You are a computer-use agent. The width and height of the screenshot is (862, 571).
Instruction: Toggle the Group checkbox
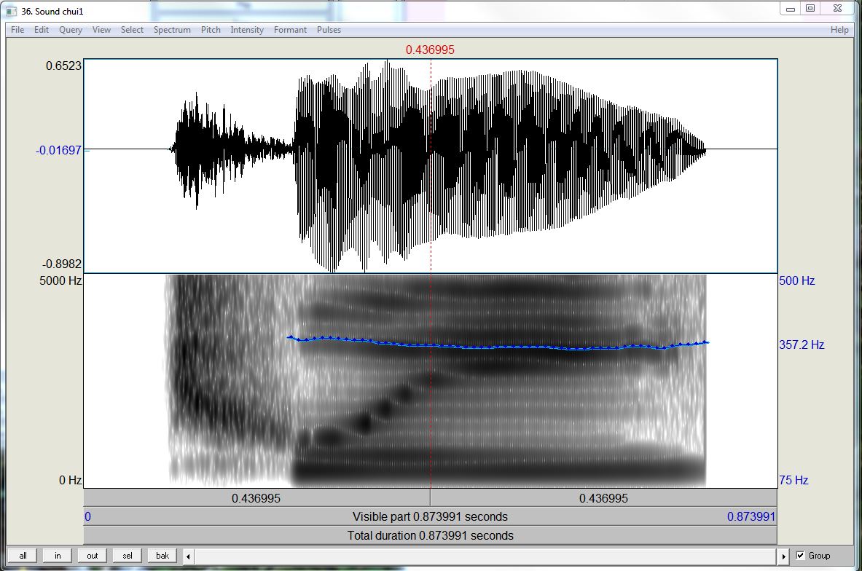click(x=800, y=556)
